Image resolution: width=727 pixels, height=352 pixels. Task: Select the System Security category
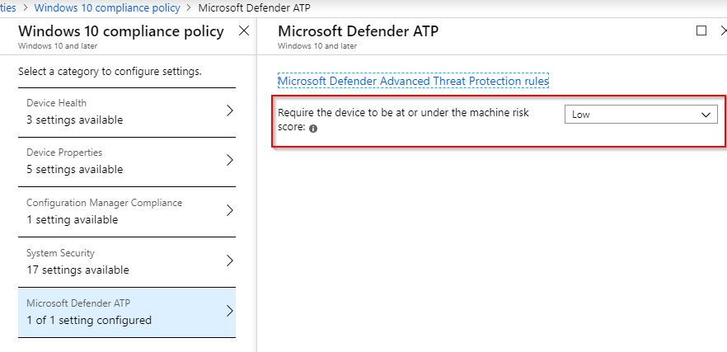[x=115, y=261]
